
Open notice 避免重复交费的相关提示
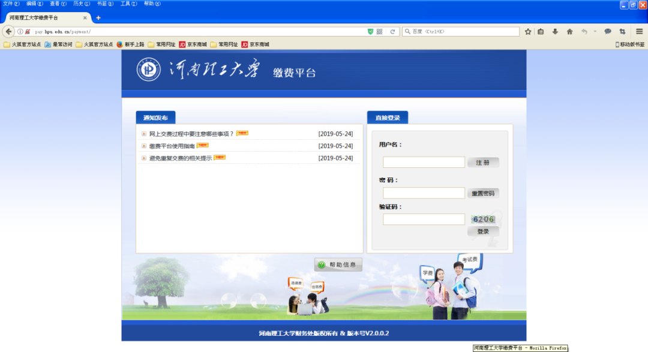tap(181, 158)
